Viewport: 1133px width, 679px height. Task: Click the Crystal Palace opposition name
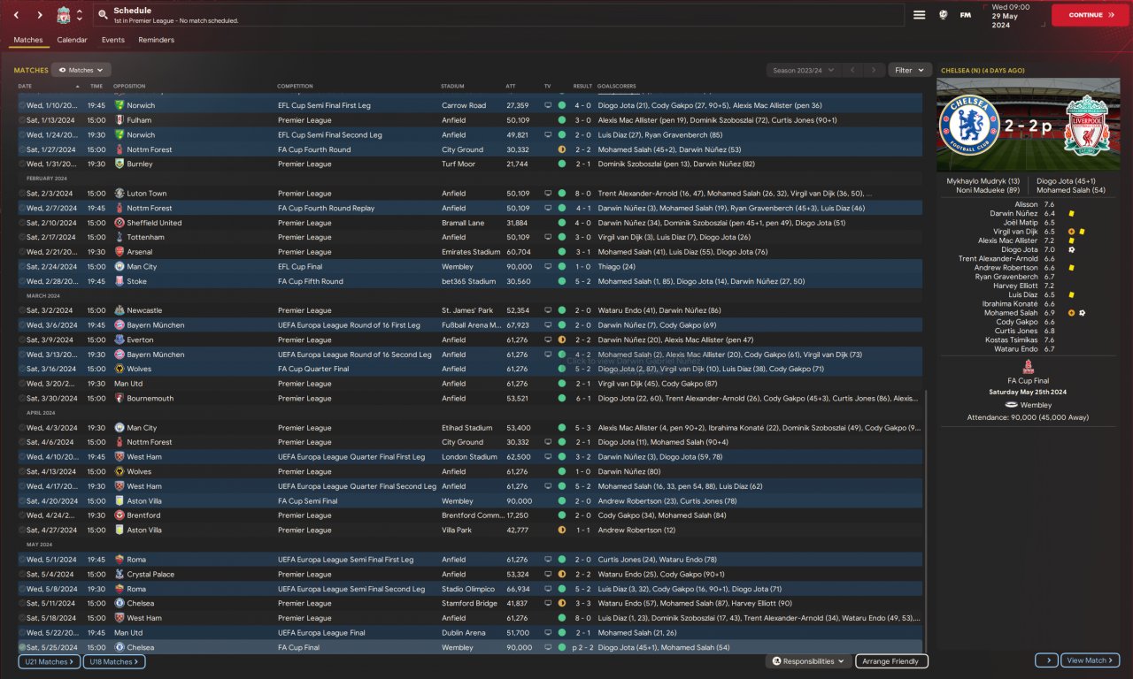coord(152,575)
